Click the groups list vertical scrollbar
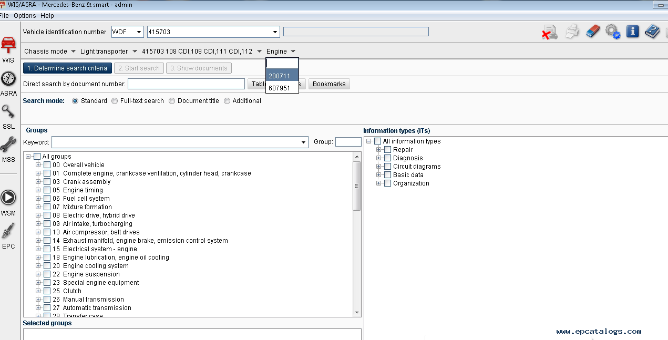Screen dimensions: 668x340 pyautogui.click(x=356, y=186)
